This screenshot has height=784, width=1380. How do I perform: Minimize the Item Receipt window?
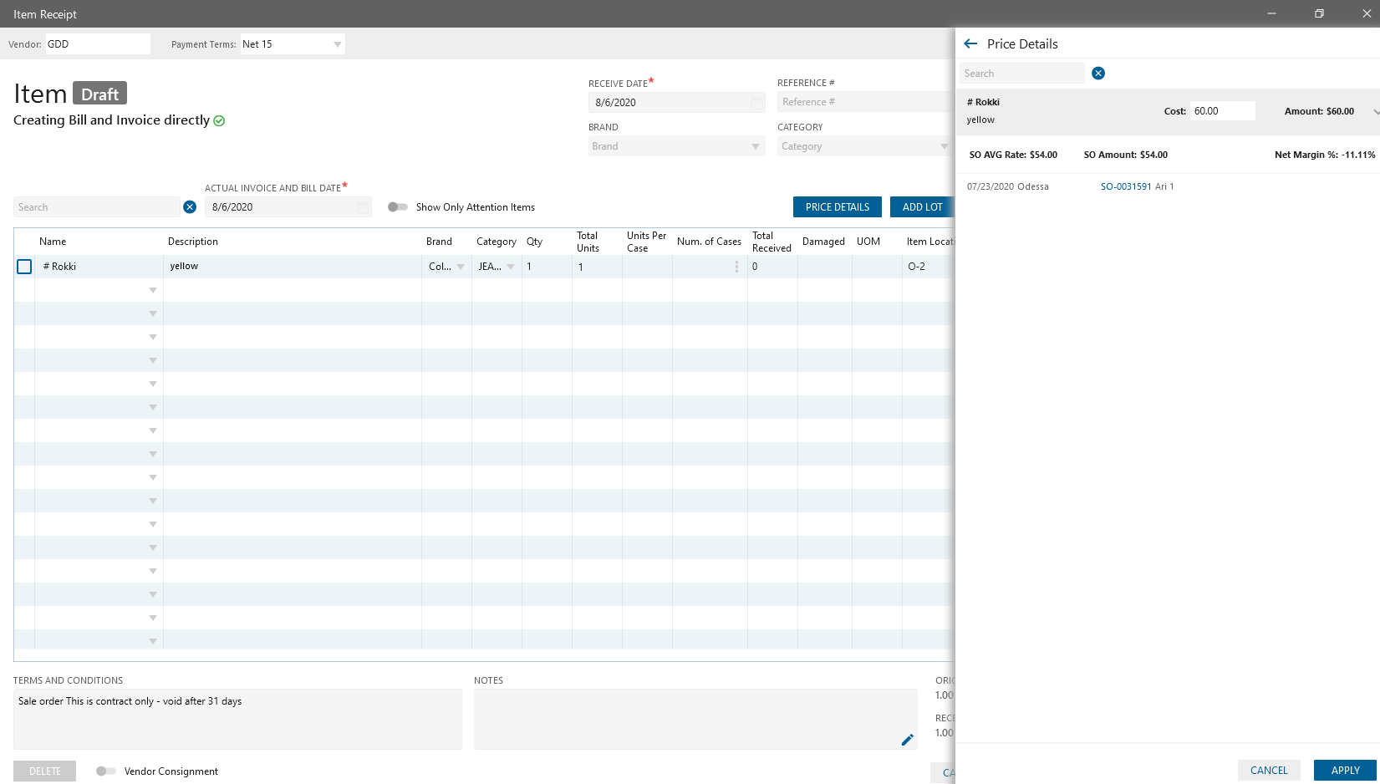click(x=1271, y=13)
